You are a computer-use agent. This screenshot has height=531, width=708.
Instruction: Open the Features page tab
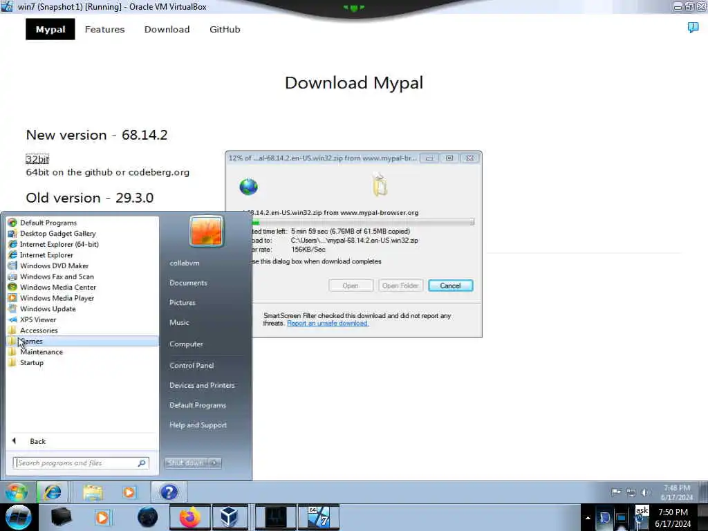pos(105,29)
